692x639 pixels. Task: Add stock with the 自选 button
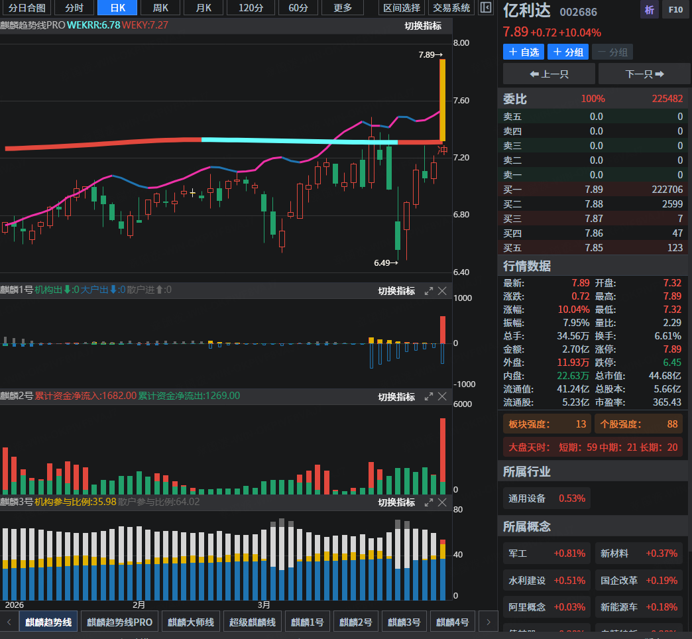click(x=523, y=52)
